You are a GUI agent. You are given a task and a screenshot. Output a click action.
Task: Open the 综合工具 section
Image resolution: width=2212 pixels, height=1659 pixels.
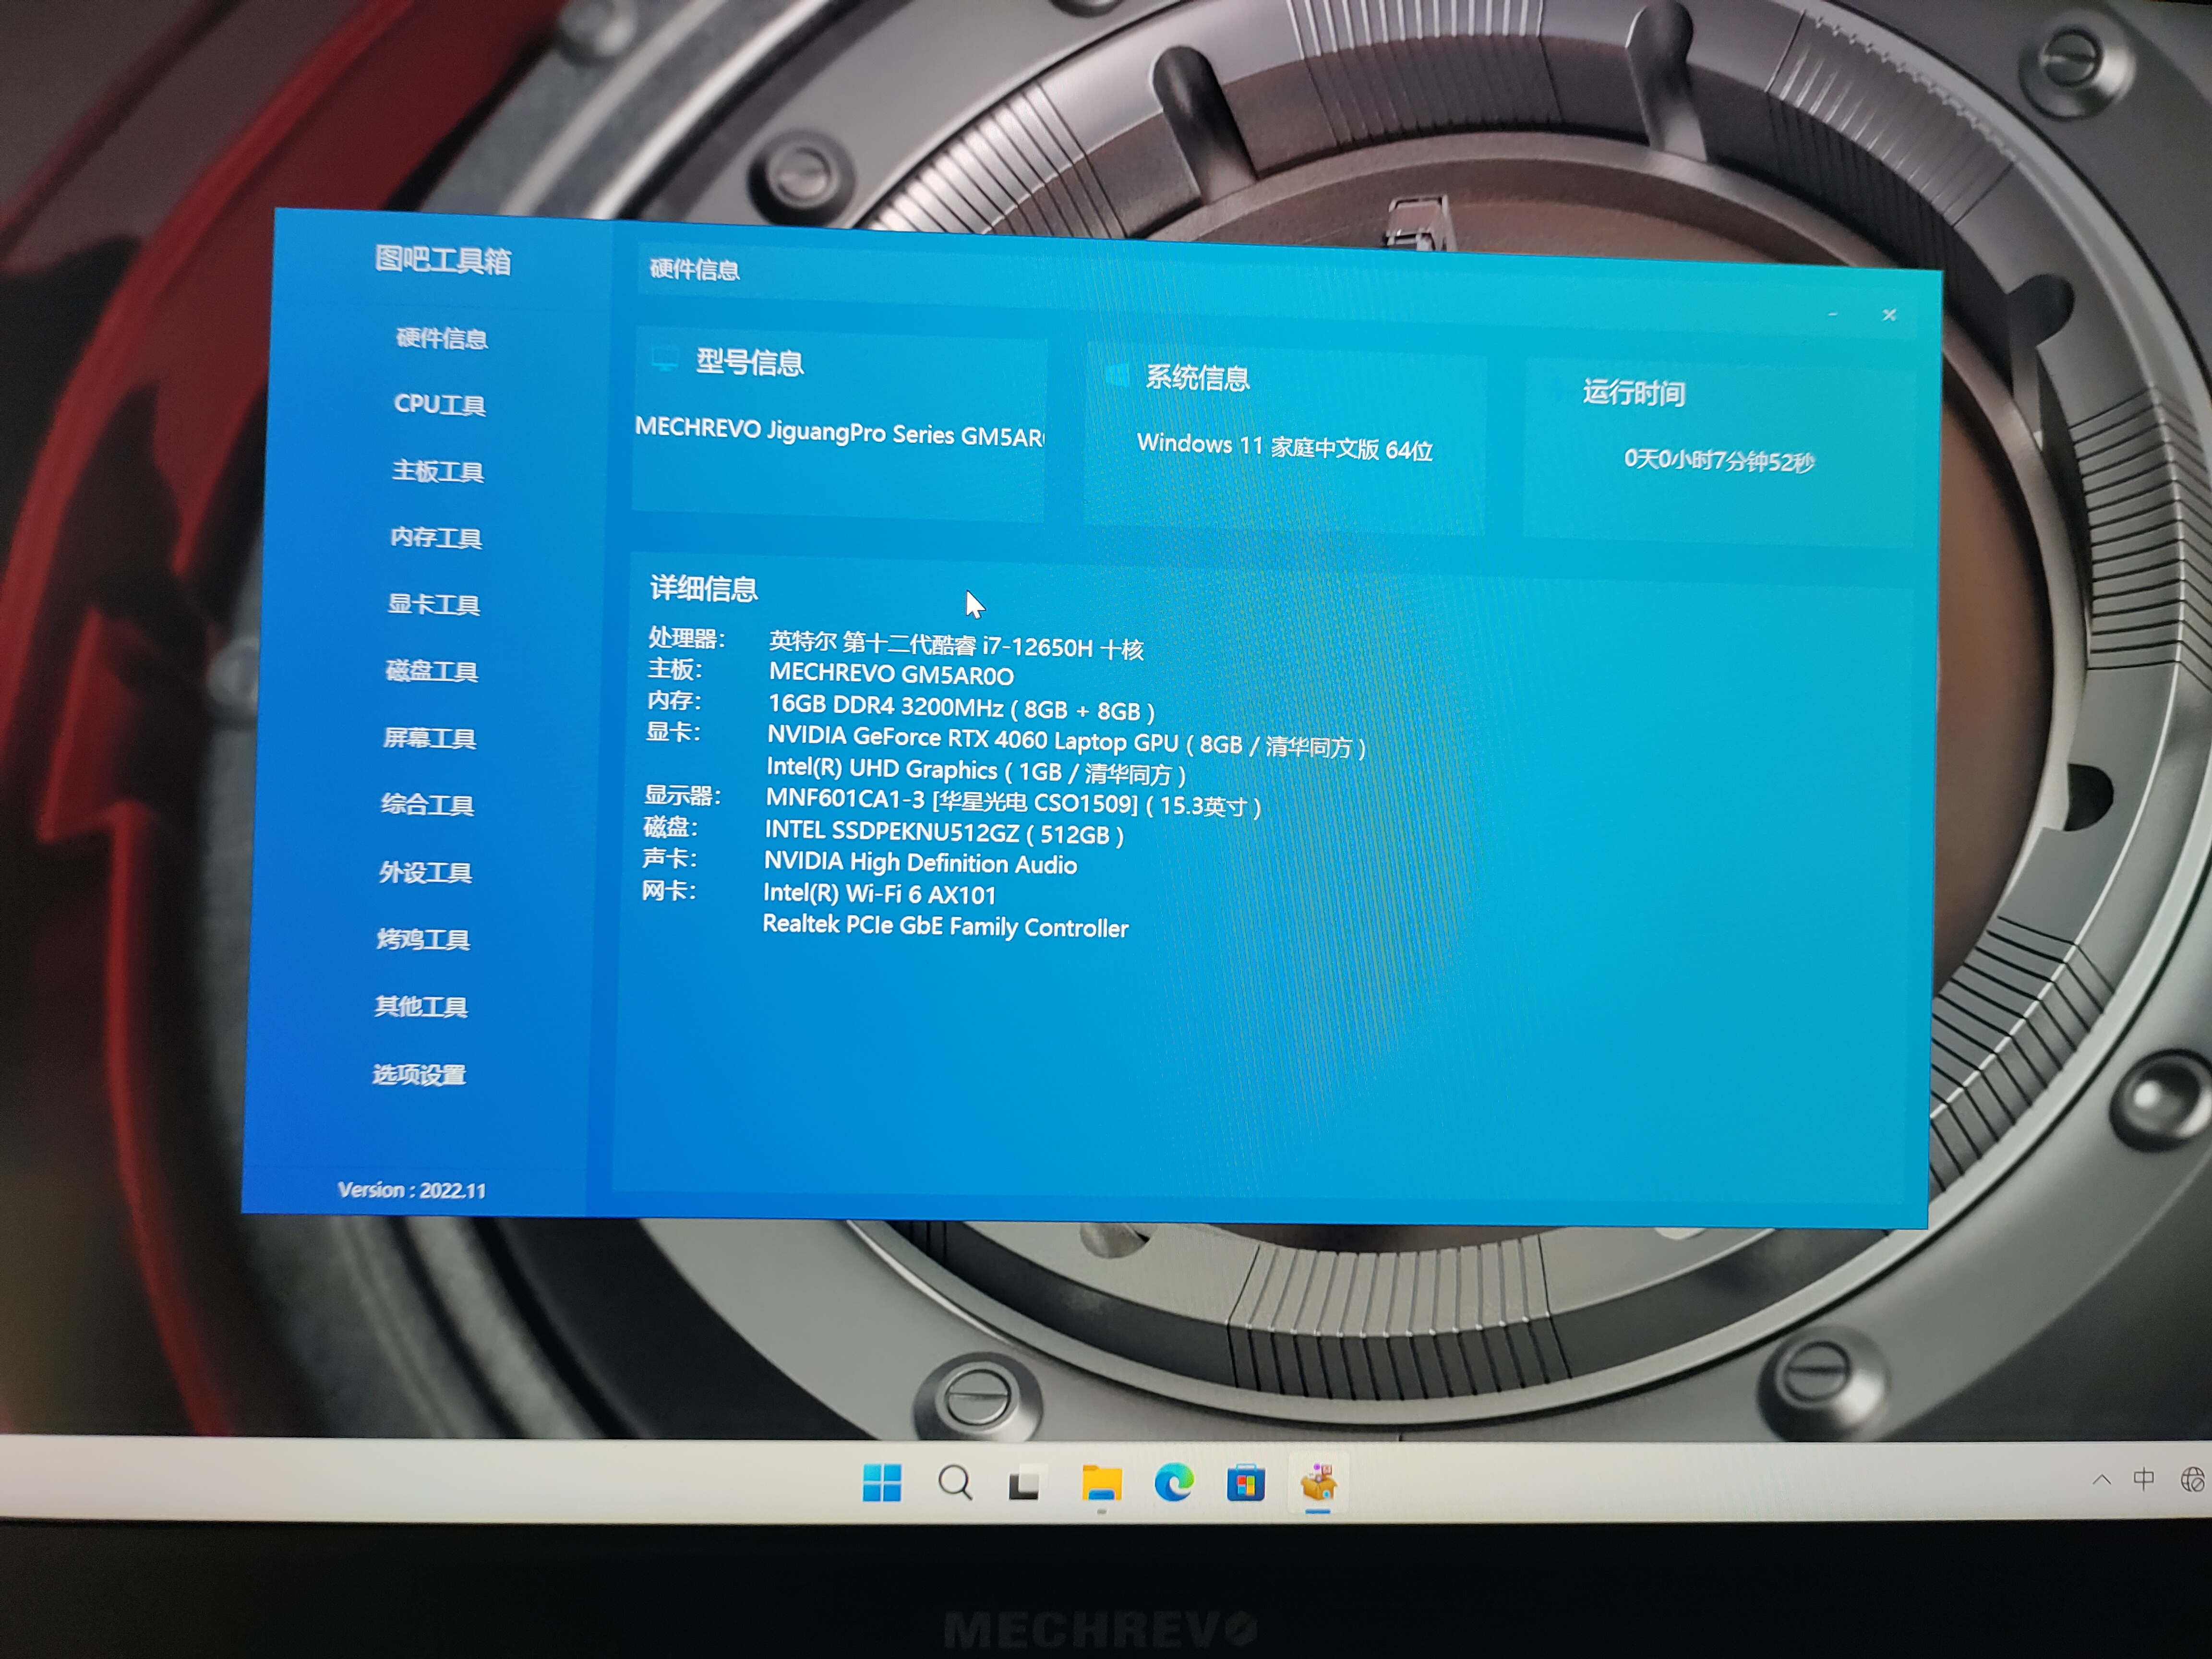427,805
